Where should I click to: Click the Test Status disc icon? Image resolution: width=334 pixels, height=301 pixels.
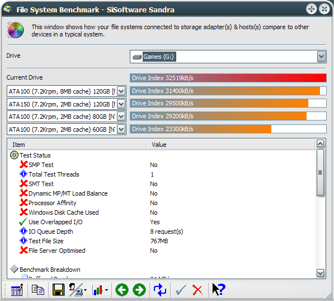(15, 155)
